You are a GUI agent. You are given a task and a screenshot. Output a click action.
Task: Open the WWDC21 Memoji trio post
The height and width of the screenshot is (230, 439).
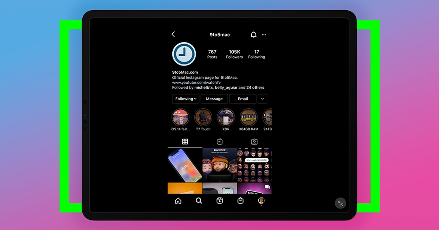coord(219,165)
